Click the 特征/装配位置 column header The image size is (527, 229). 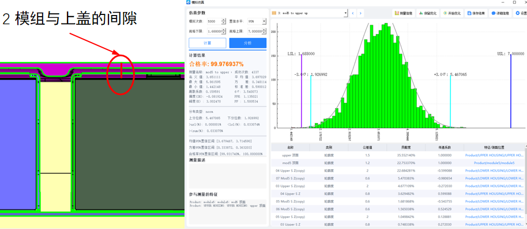pyautogui.click(x=494, y=147)
